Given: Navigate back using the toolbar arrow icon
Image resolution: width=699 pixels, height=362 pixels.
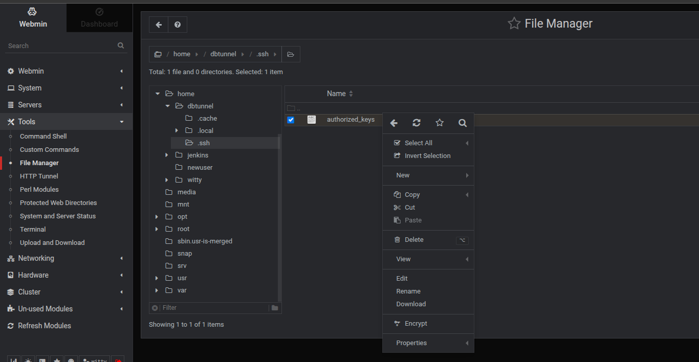Looking at the screenshot, I should [158, 24].
